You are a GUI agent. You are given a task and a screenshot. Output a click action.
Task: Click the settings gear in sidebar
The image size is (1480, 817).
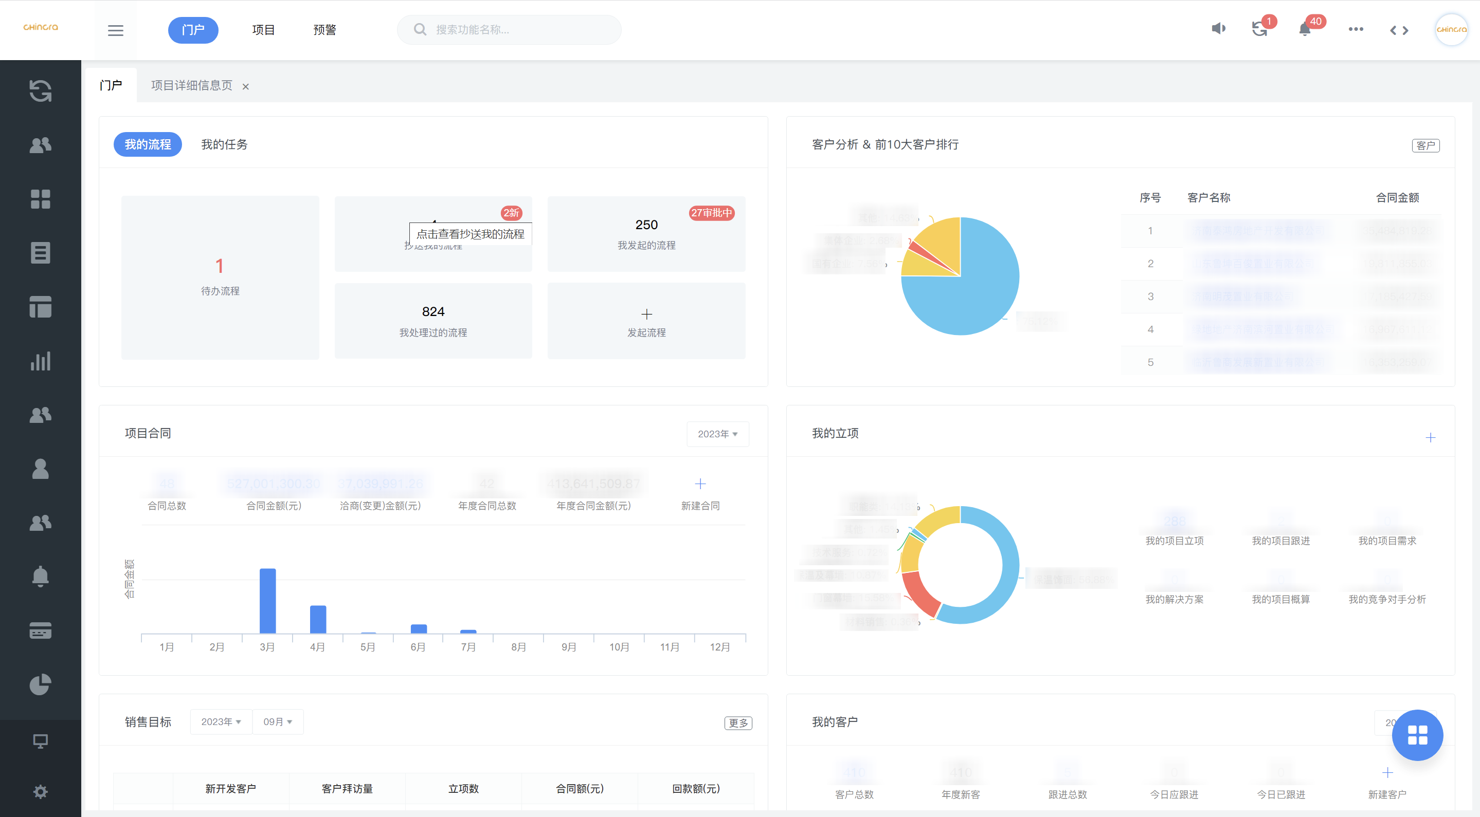tap(40, 792)
